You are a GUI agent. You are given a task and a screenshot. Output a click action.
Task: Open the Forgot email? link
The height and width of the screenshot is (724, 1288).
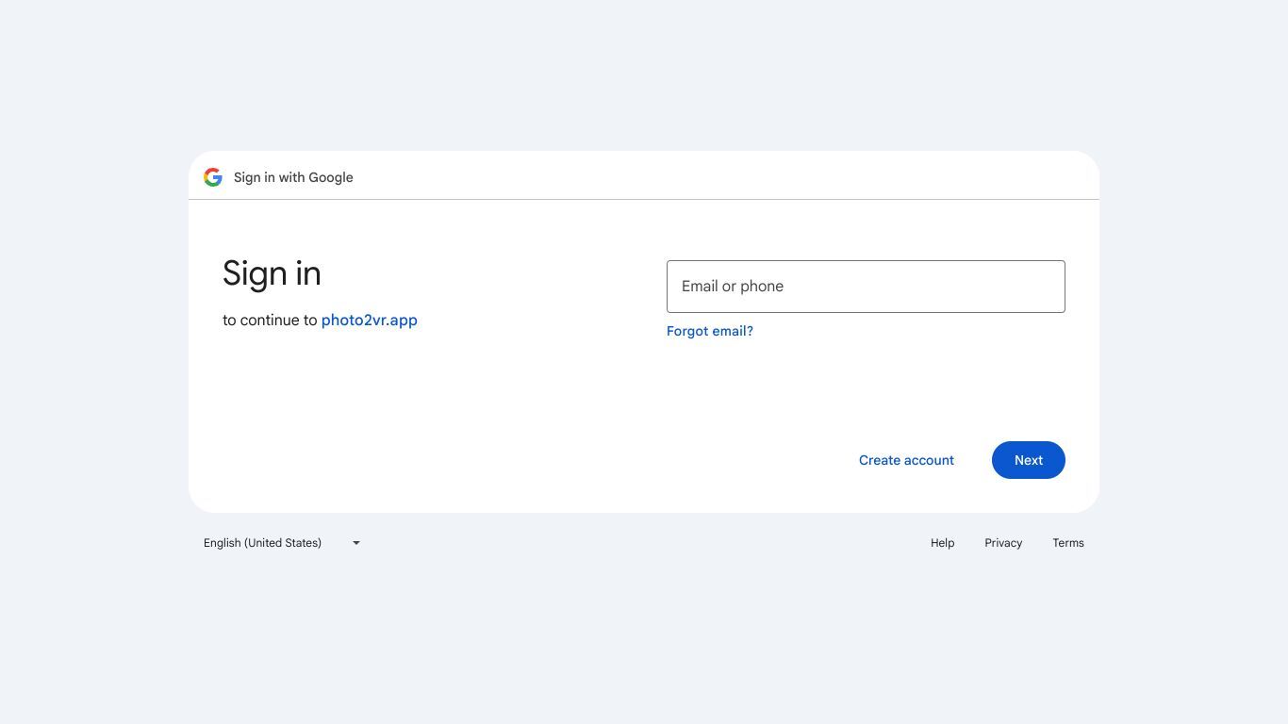point(710,331)
